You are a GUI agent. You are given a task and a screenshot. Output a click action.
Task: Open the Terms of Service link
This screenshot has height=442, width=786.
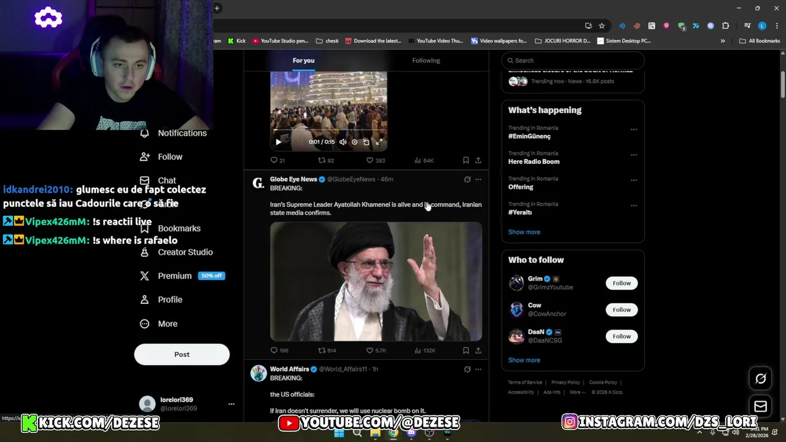[x=525, y=382]
